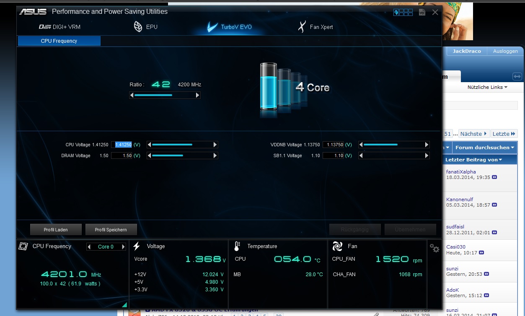Decrease Ratio with left arrow
This screenshot has width=525, height=316.
point(132,95)
